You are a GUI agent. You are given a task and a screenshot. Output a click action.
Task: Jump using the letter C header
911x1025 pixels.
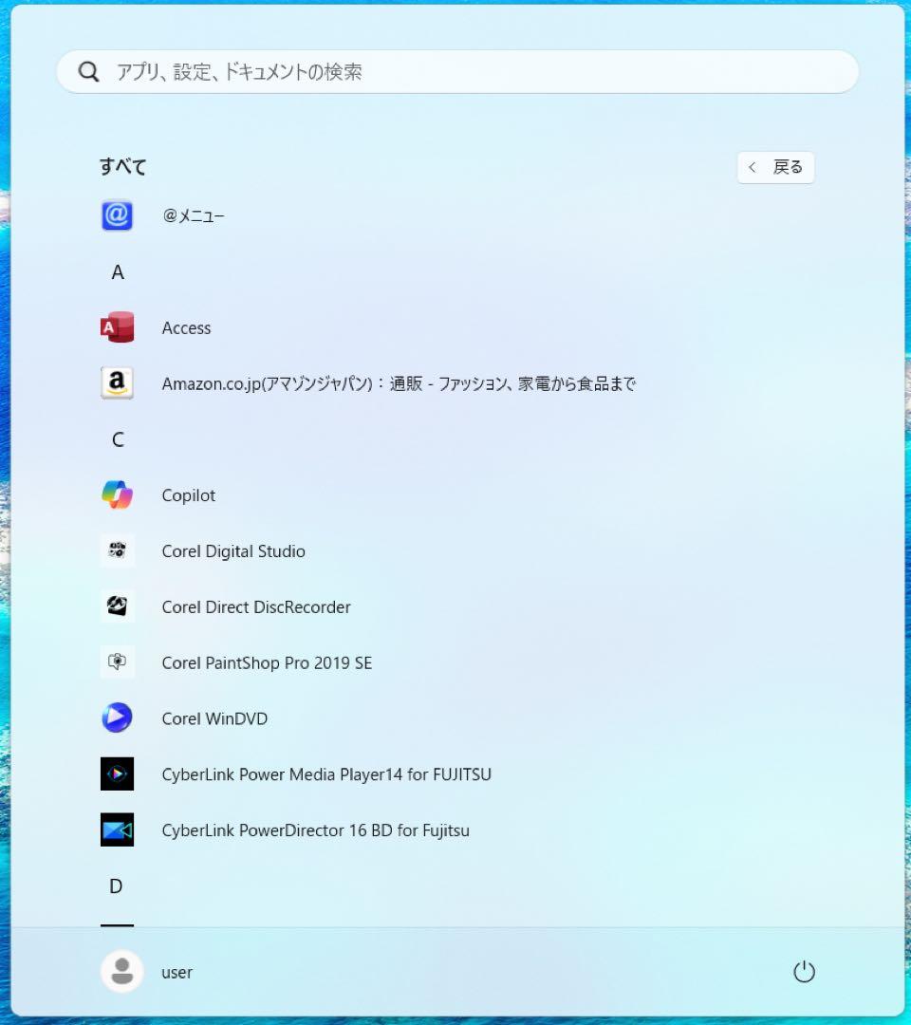click(x=118, y=439)
